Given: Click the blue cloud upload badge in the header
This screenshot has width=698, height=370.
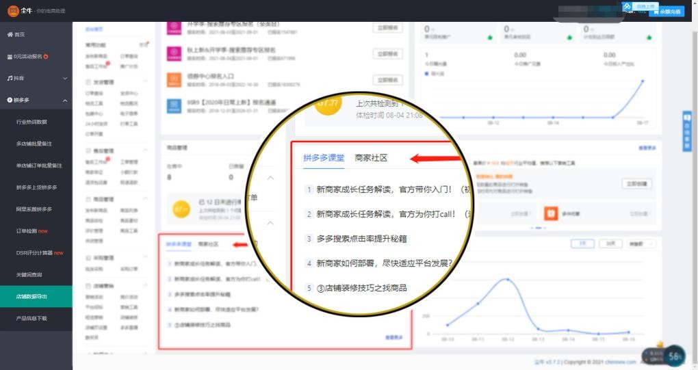Looking at the screenshot, I should tap(640, 6).
